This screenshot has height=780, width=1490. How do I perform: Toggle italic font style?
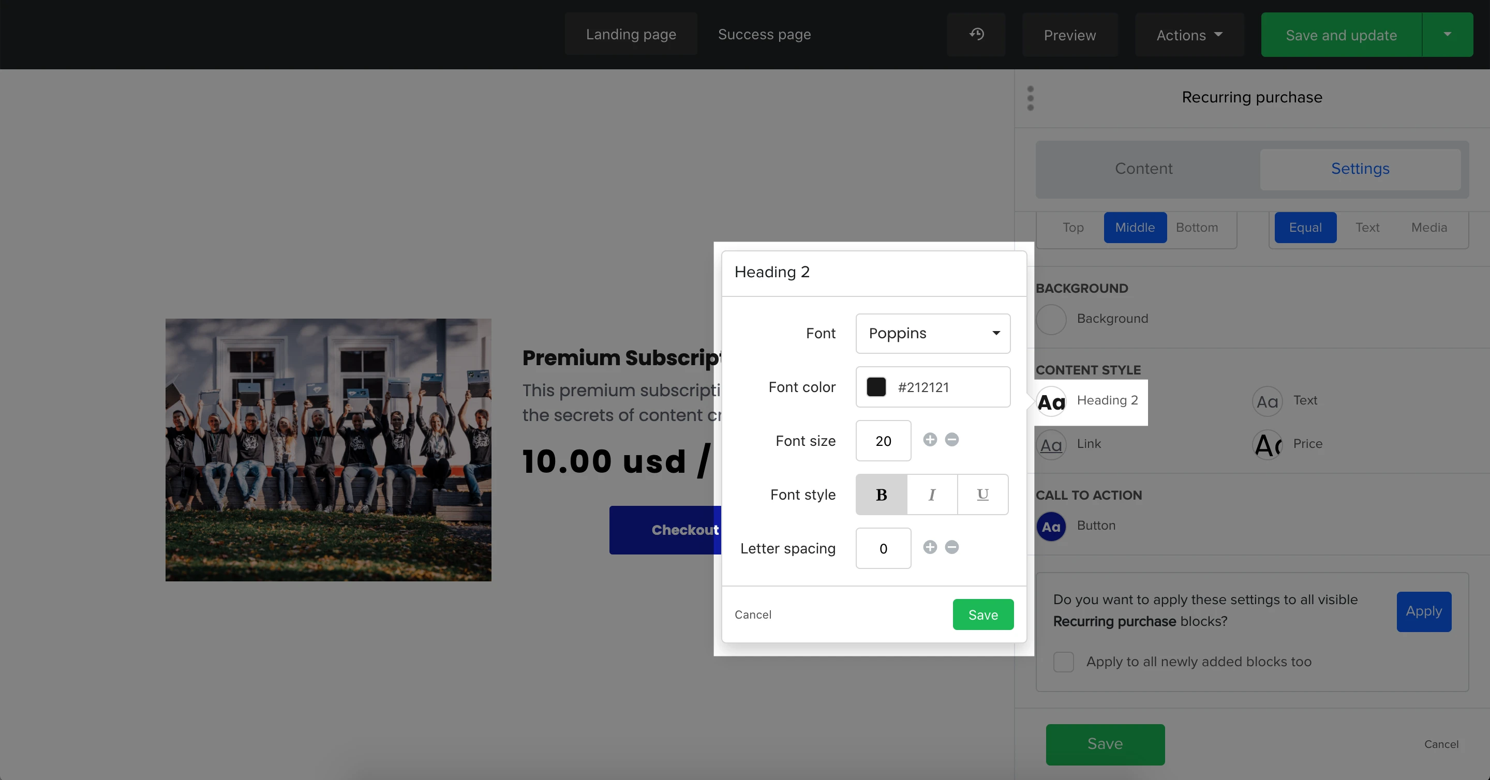(931, 494)
